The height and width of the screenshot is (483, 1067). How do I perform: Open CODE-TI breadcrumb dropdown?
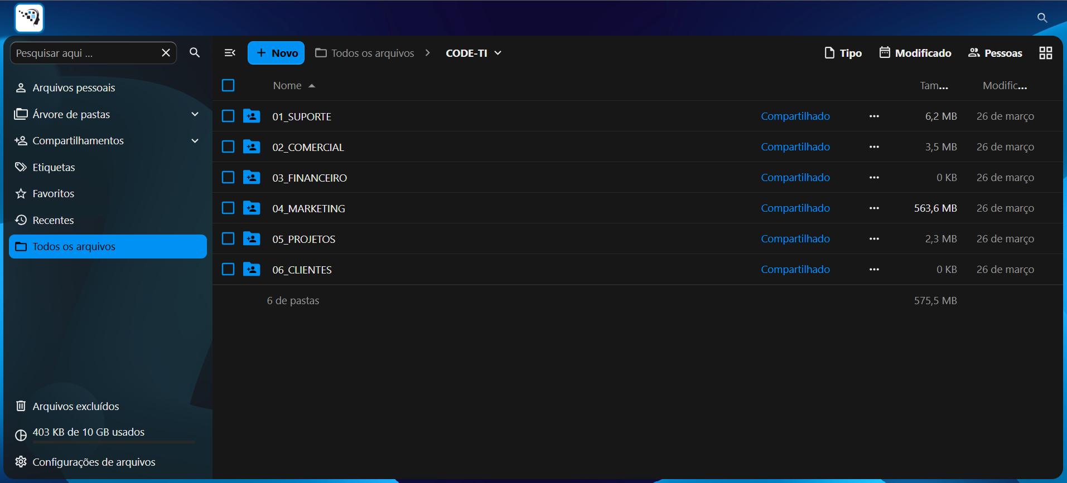click(474, 53)
